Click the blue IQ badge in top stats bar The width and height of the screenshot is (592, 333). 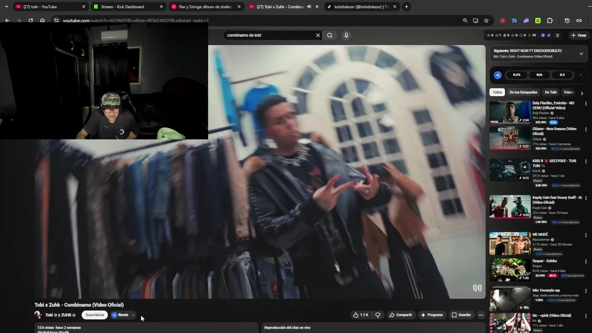pyautogui.click(x=543, y=35)
